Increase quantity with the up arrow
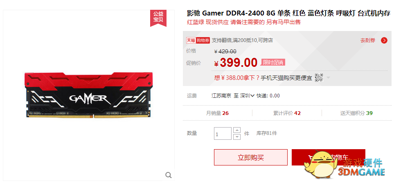This screenshot has height=183, width=394. point(237,130)
